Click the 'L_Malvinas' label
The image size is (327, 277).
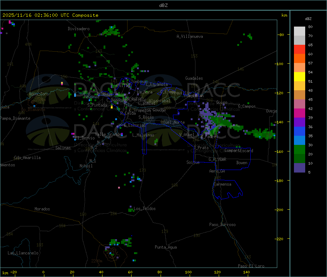pyautogui.click(x=143, y=135)
